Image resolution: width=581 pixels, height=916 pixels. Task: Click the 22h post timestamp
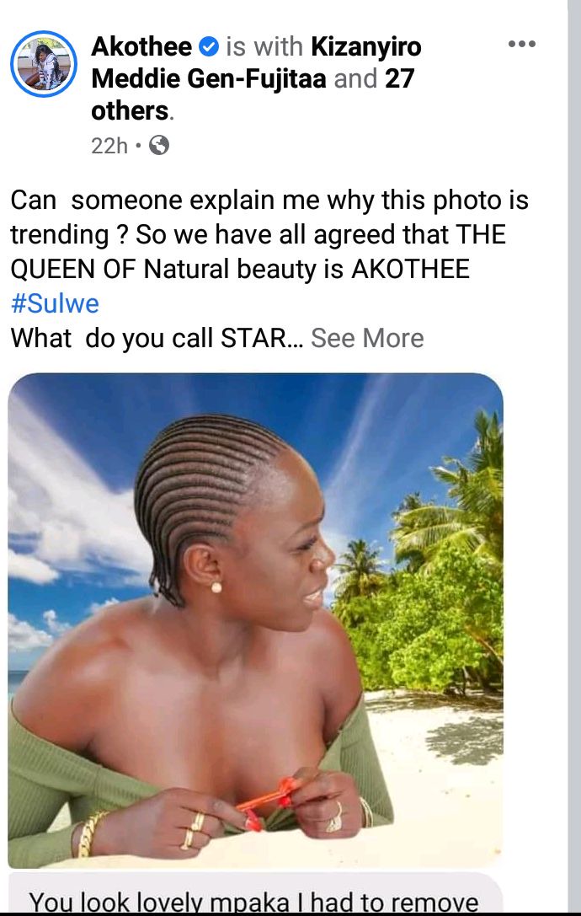pos(109,146)
